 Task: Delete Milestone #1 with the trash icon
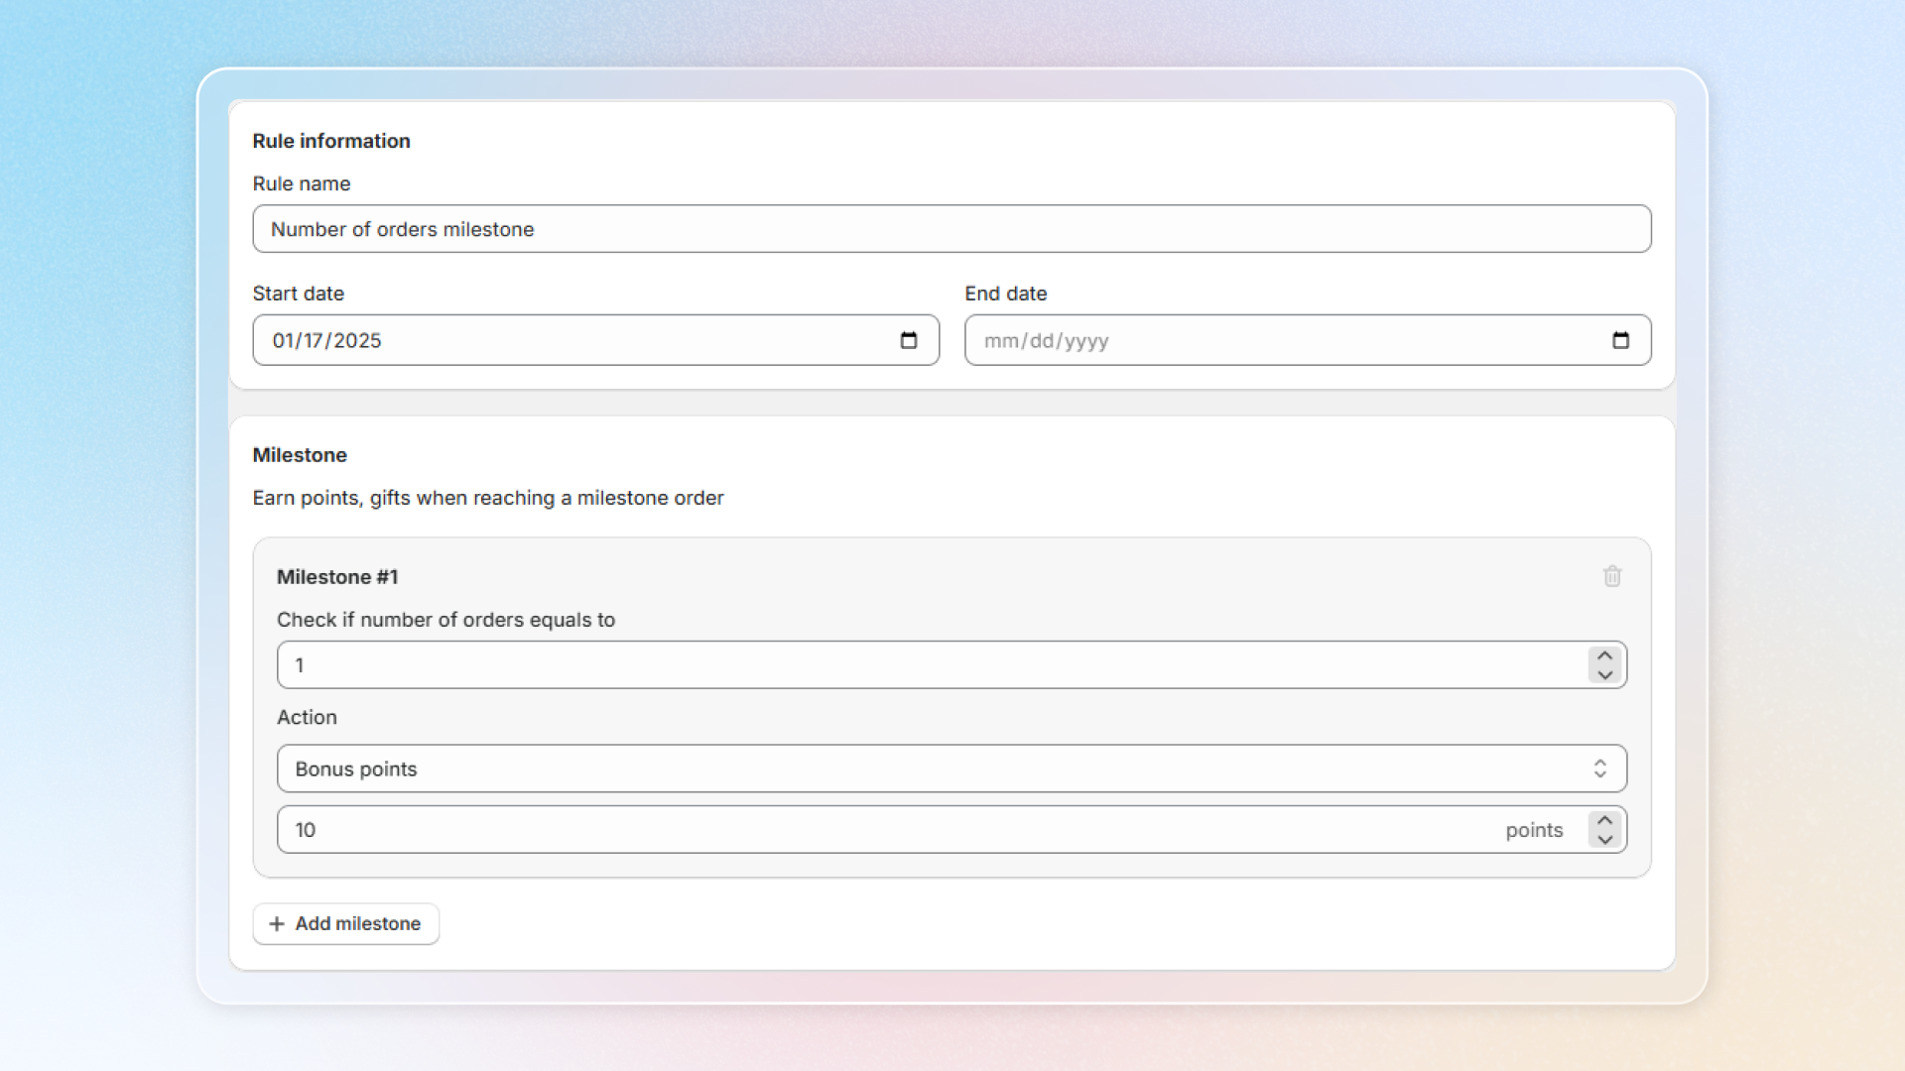coord(1611,576)
